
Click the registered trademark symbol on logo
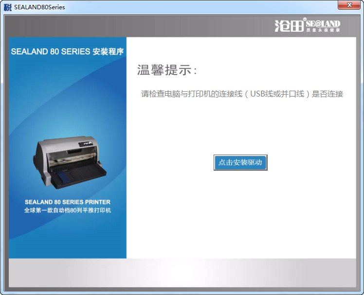[x=305, y=20]
